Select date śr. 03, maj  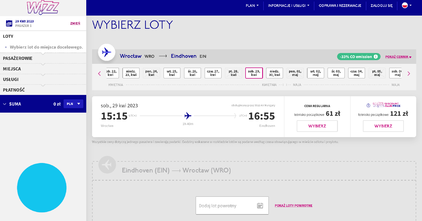coord(336,73)
